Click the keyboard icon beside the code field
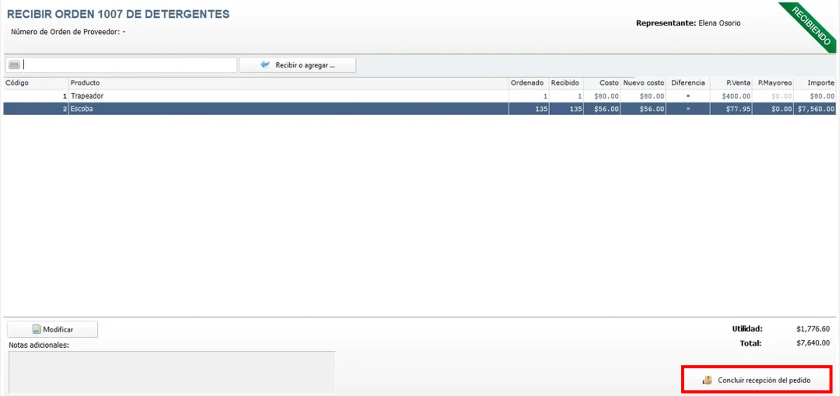Viewport: 840px width, 396px height. pyautogui.click(x=14, y=65)
